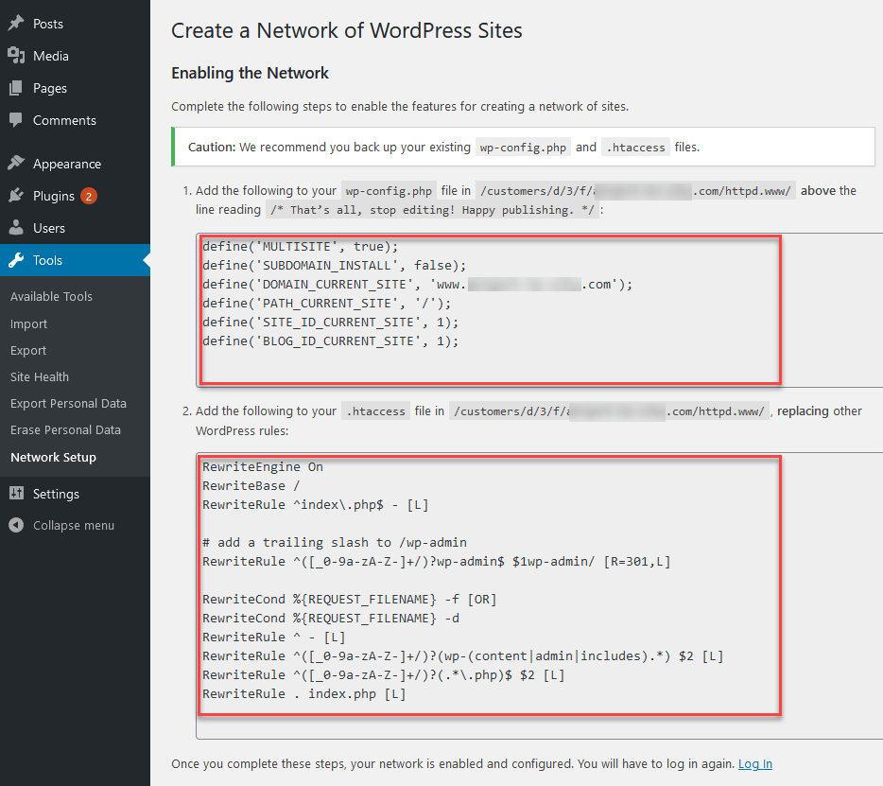883x786 pixels.
Task: Select Erase Personal Data
Action: (x=65, y=430)
